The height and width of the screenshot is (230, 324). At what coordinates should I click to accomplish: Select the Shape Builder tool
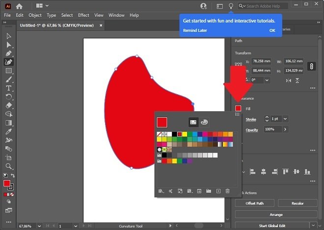9,114
